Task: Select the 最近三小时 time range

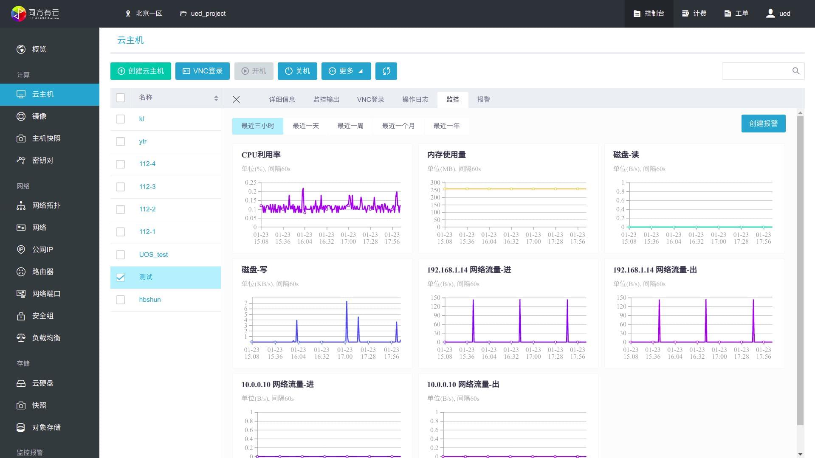Action: point(258,126)
